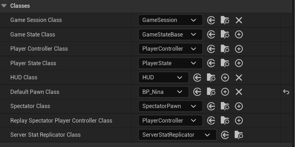Reset Default Pawn Class to default
This screenshot has width=295, height=147.
[286, 92]
